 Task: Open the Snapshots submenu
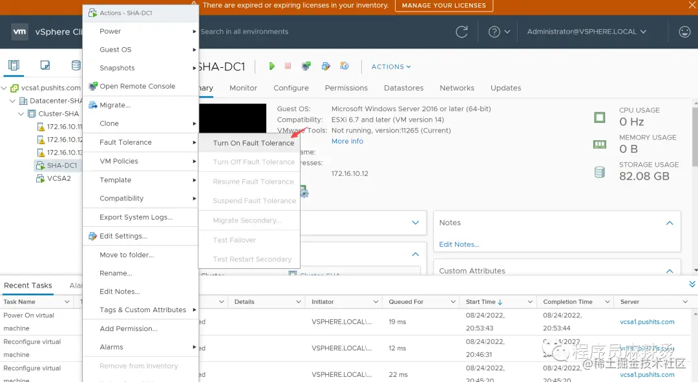tap(141, 68)
